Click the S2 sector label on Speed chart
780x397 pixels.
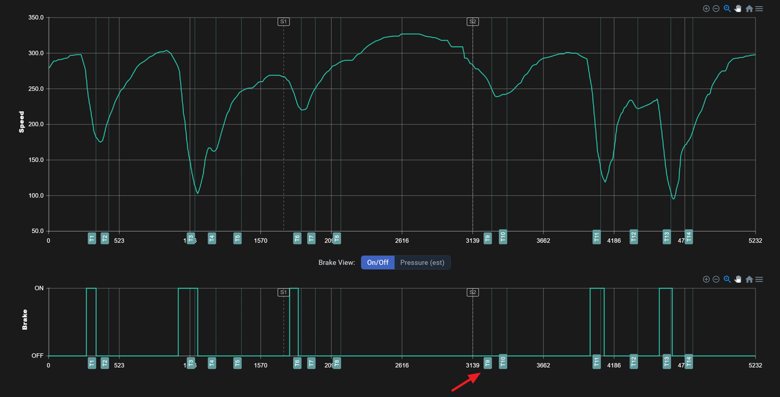point(472,21)
